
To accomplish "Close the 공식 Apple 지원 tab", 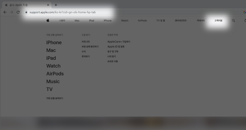I will (x=48, y=5).
